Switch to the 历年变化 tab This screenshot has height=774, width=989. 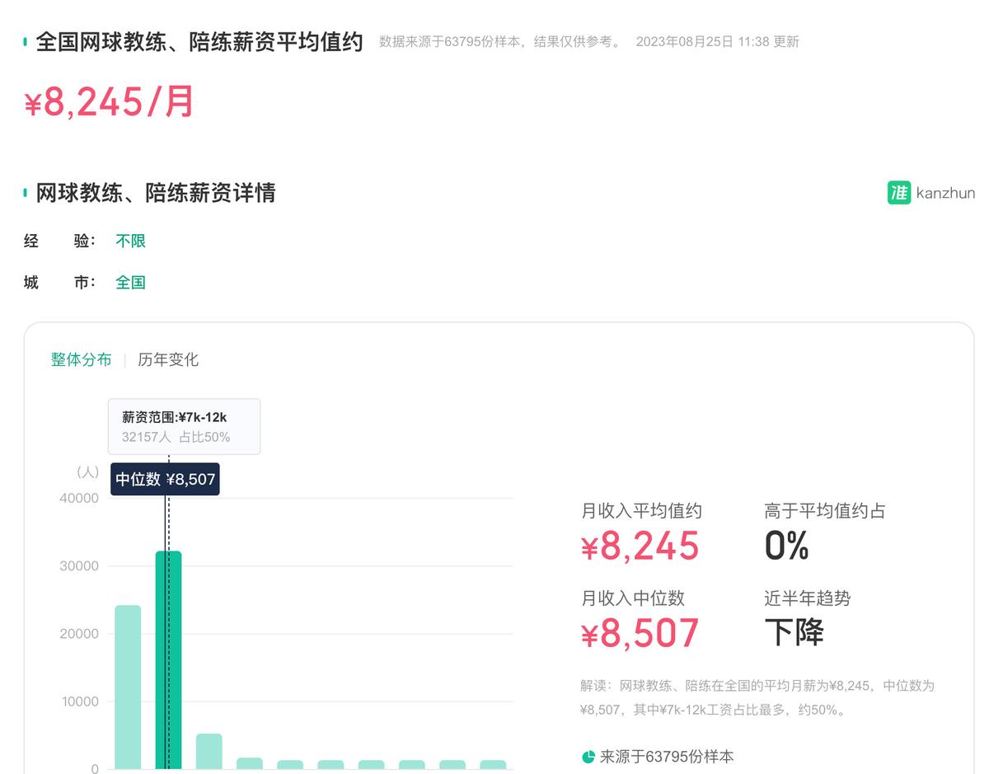(167, 360)
